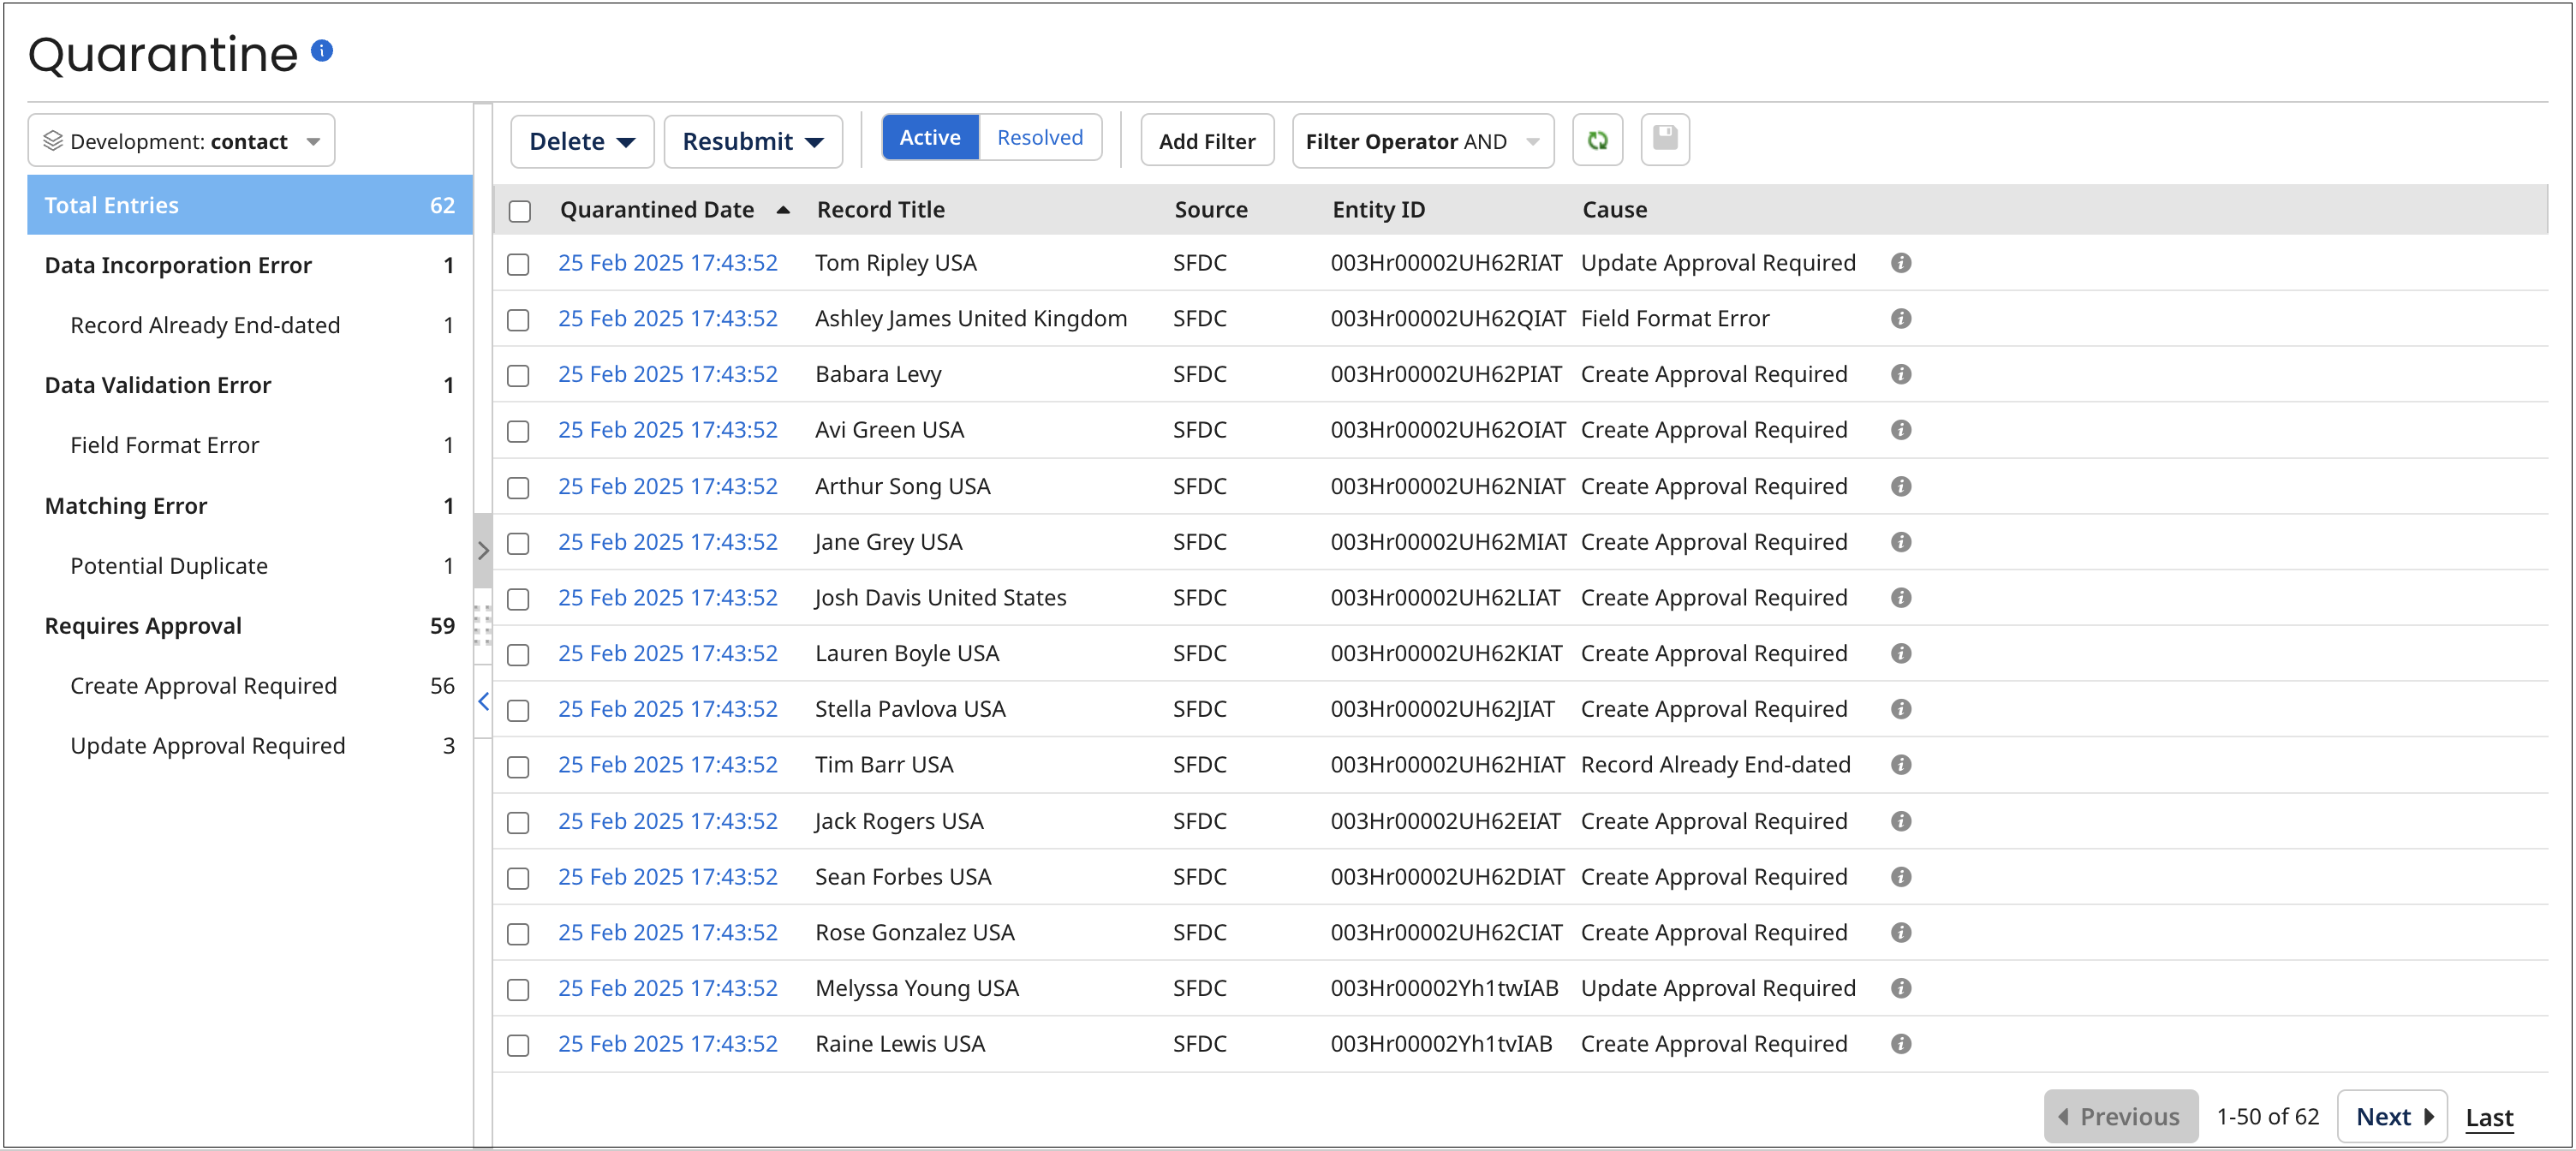Select the Active tab
This screenshot has width=2576, height=1151.
pos(929,137)
